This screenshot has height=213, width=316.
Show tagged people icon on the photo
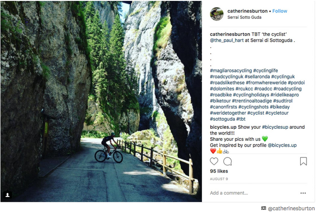coord(8,195)
